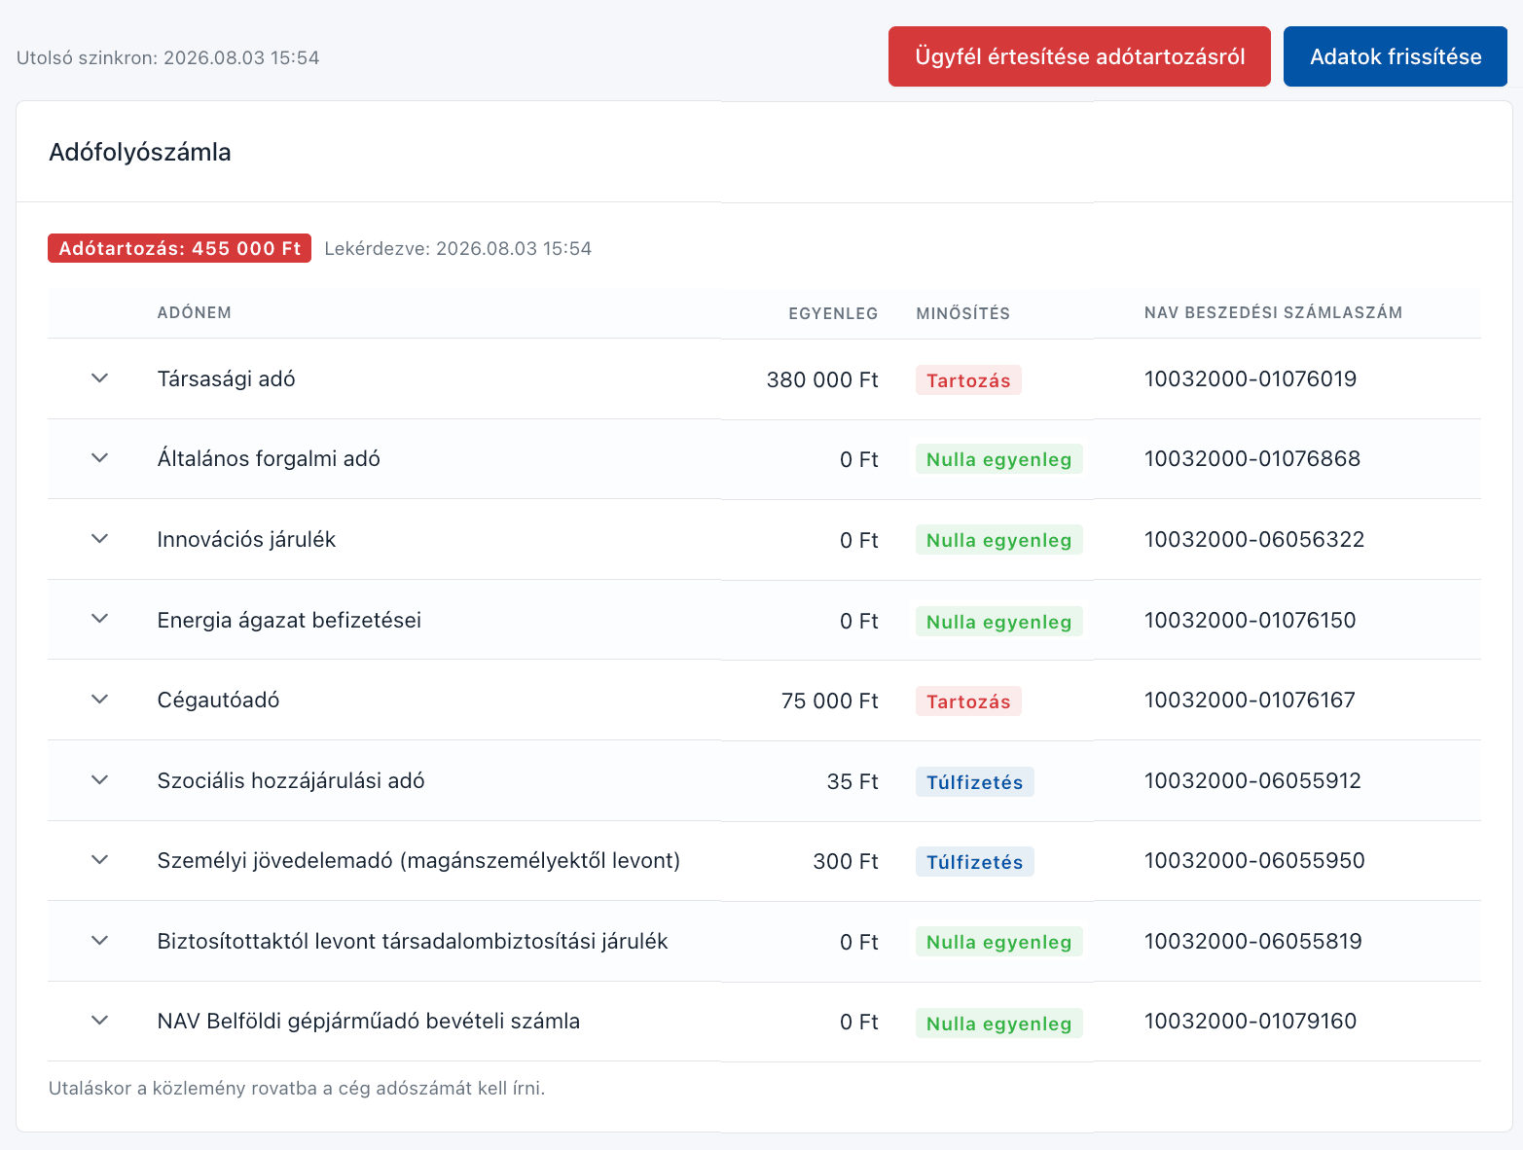Select account number 10032000-06055912

point(1252,781)
